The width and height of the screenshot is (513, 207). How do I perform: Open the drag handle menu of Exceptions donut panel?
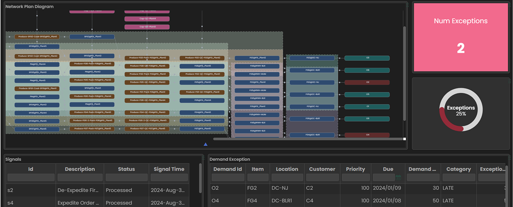point(509,81)
